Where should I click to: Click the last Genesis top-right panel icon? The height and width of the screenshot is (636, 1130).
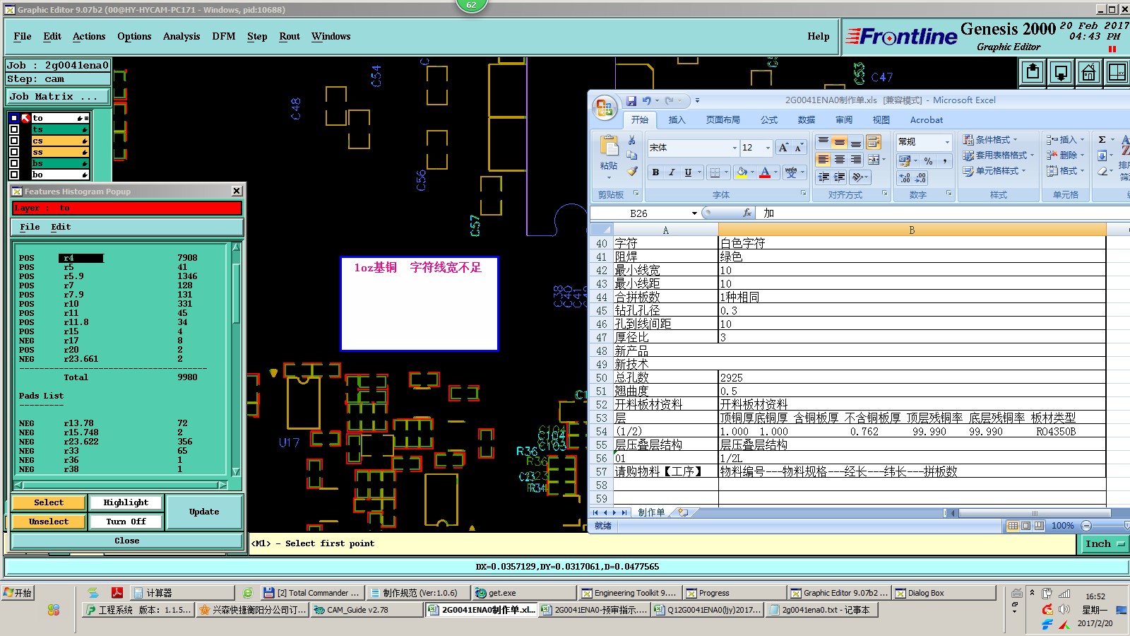(x=1117, y=72)
